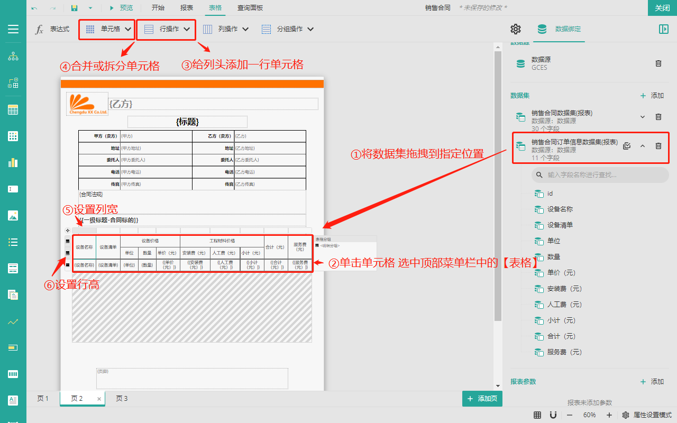Switch to the 查询面板 tab
Image resolution: width=677 pixels, height=423 pixels.
(250, 8)
